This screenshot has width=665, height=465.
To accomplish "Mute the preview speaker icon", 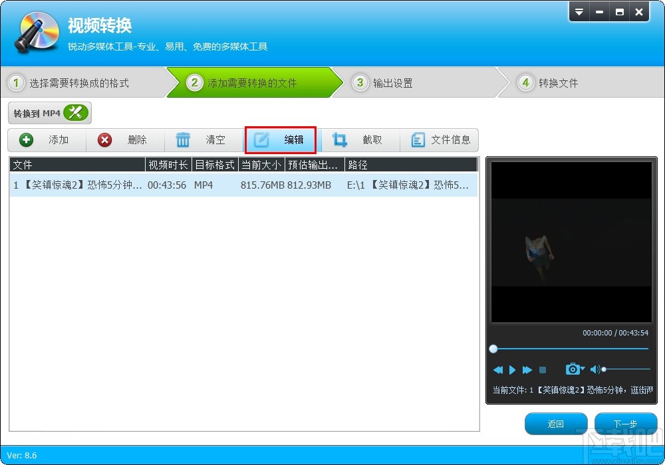I will pos(595,369).
